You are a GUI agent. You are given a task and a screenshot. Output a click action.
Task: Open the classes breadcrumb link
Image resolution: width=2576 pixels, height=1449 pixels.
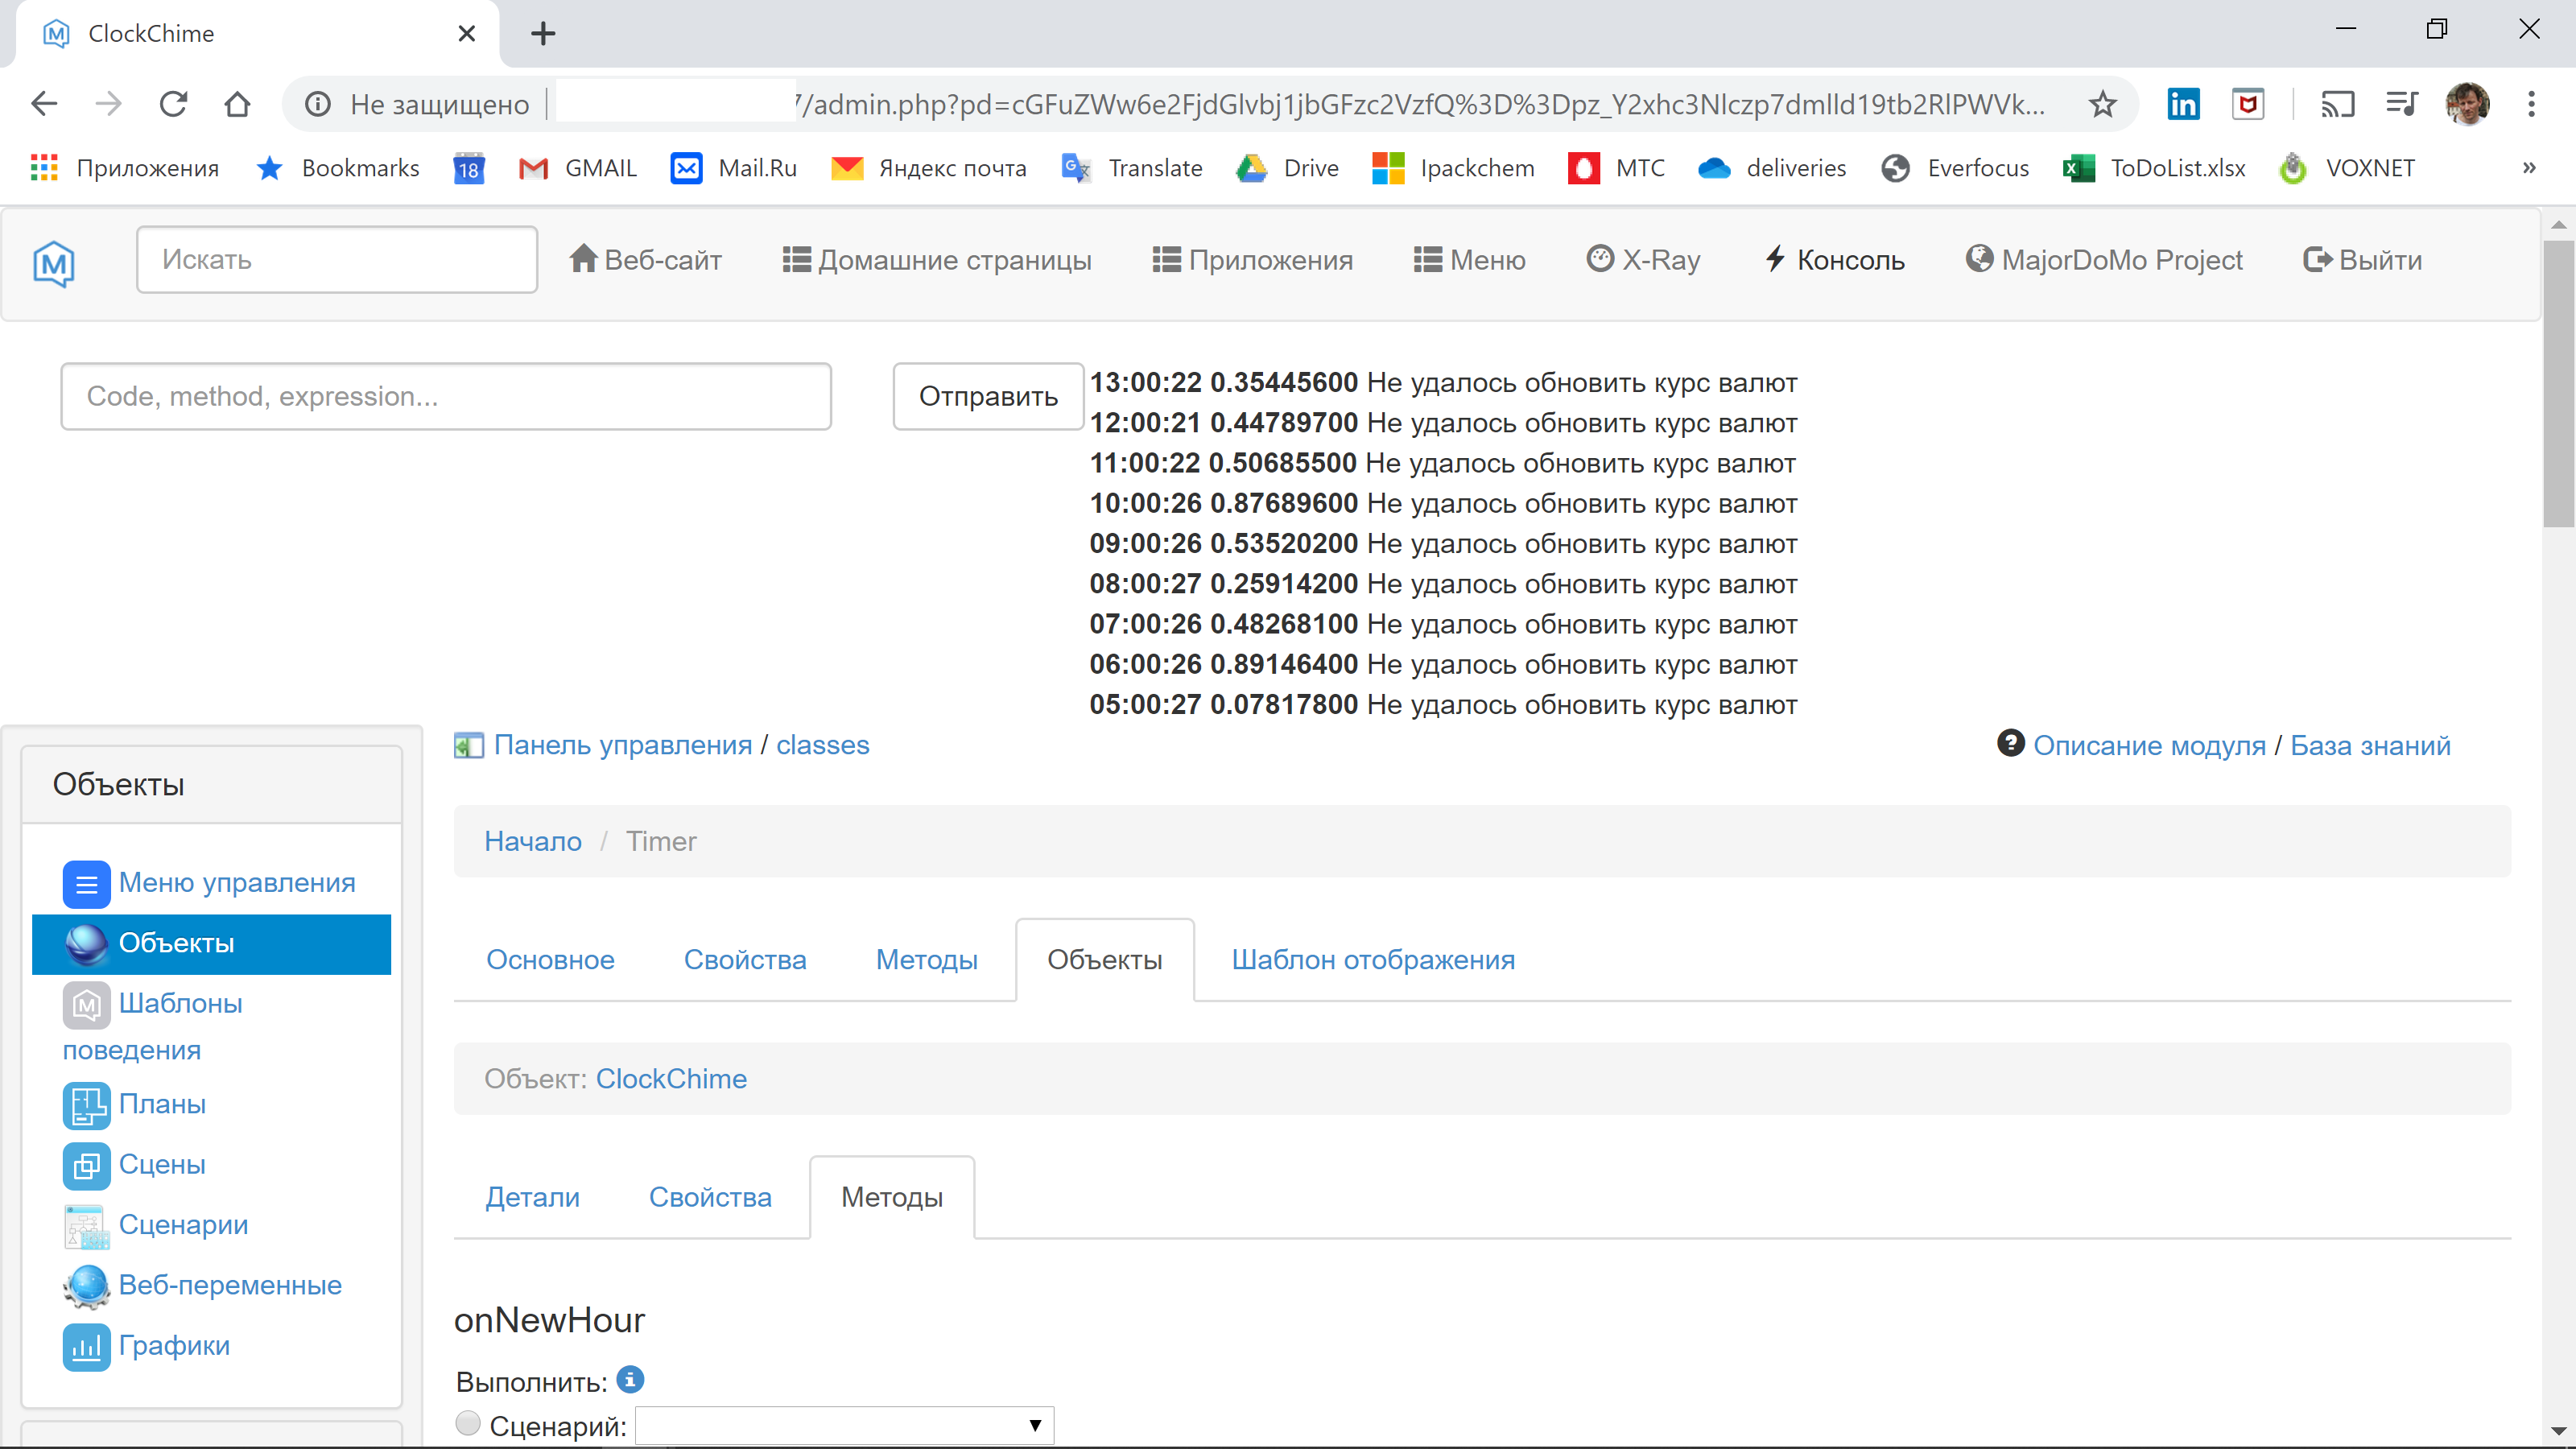coord(821,744)
